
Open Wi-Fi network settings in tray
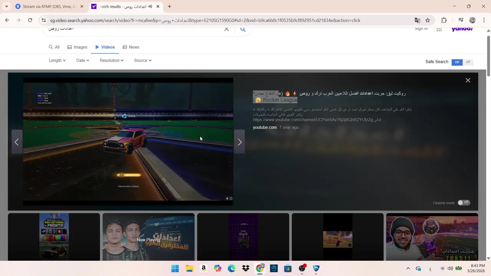443,268
